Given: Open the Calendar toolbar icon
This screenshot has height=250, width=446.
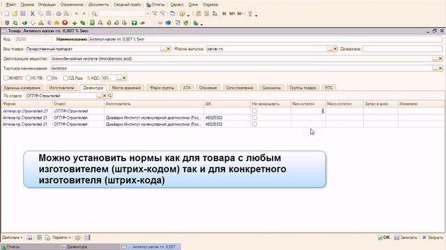Looking at the screenshot, I should (x=206, y=14).
